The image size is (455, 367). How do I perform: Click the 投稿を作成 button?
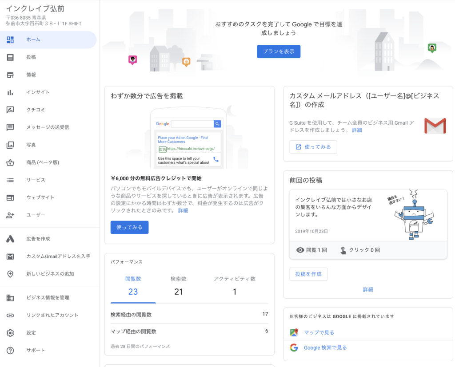pos(308,274)
